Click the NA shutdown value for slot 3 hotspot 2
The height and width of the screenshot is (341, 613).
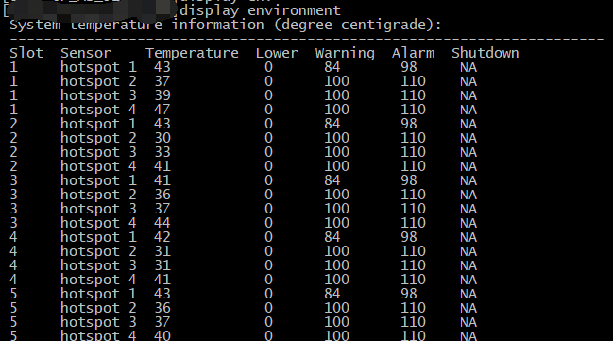[468, 195]
